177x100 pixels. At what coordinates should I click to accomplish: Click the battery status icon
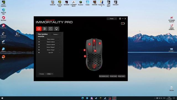click(x=123, y=23)
